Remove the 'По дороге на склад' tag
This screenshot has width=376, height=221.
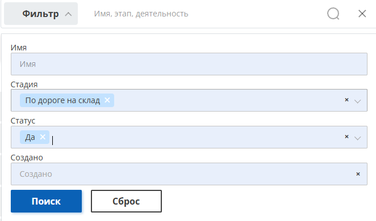tap(107, 100)
